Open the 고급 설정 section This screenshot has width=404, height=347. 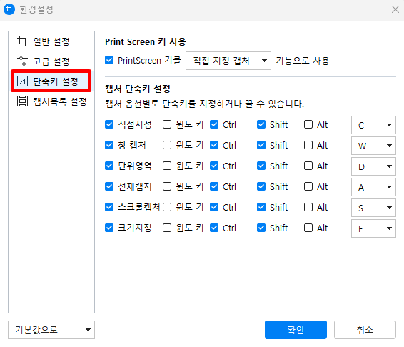(51, 61)
